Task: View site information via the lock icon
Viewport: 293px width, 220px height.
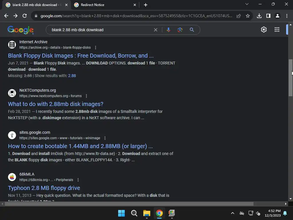Action: (x=36, y=16)
